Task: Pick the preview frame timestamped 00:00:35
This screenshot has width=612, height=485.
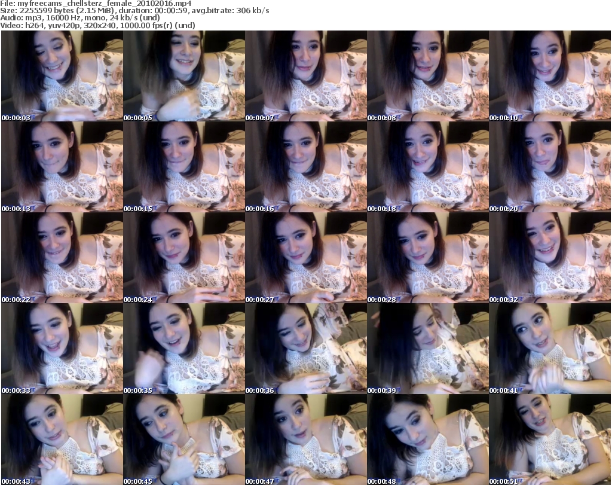Action: click(x=184, y=349)
